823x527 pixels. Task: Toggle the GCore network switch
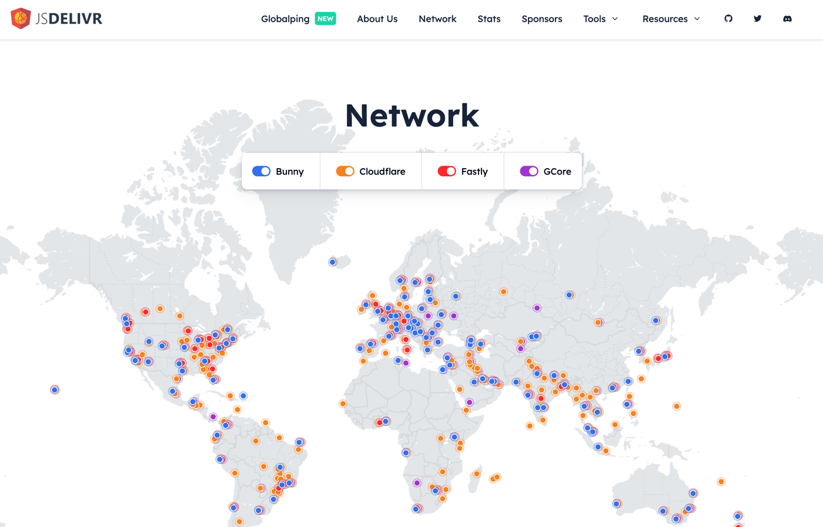tap(529, 171)
